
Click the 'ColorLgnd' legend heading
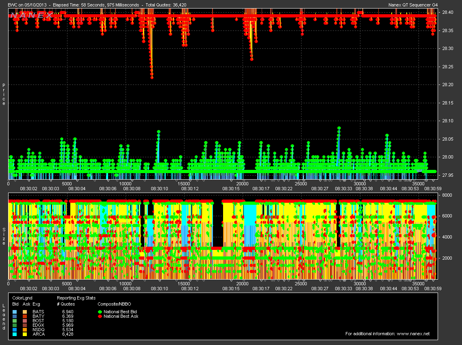pos(22,298)
